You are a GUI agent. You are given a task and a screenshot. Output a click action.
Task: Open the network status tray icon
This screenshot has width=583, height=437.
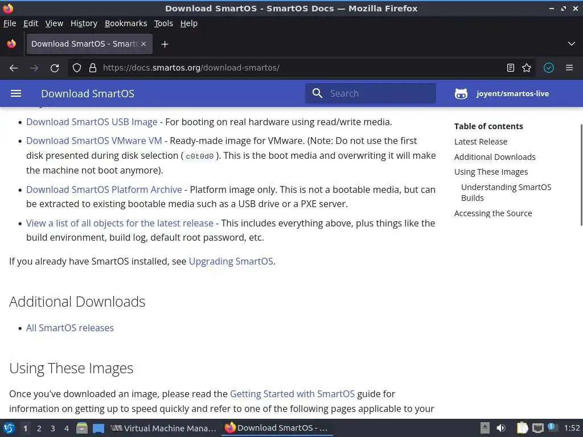(537, 428)
